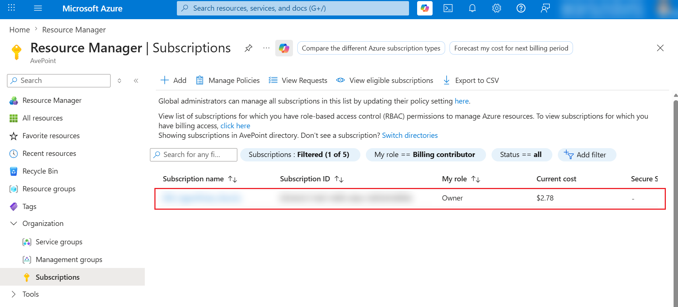This screenshot has width=678, height=307.
Task: Toggle expand all sidebar sections arrows
Action: tap(119, 81)
